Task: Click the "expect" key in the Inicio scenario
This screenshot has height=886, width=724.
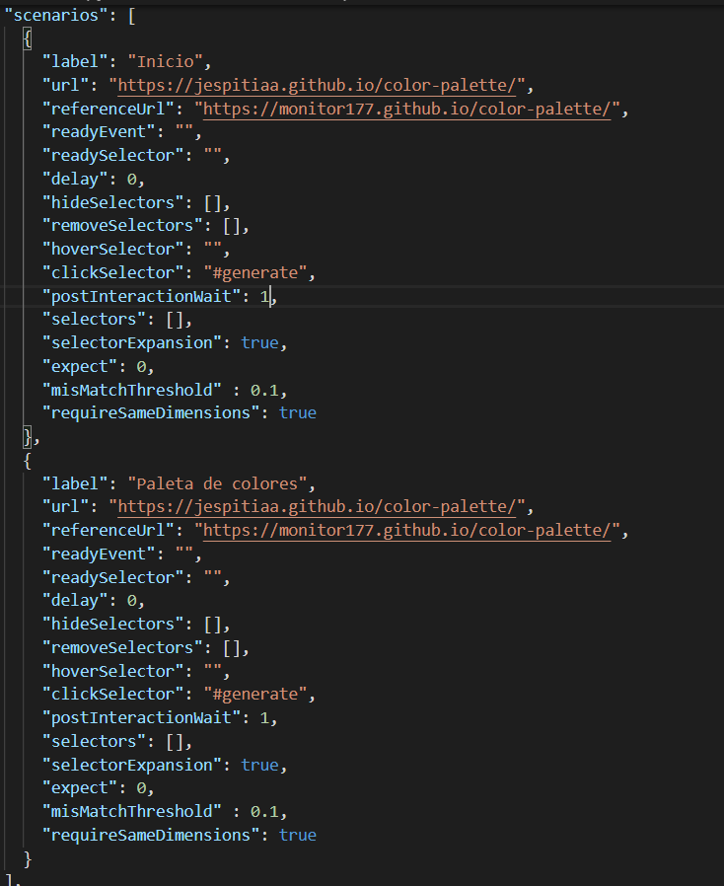Action: 80,367
